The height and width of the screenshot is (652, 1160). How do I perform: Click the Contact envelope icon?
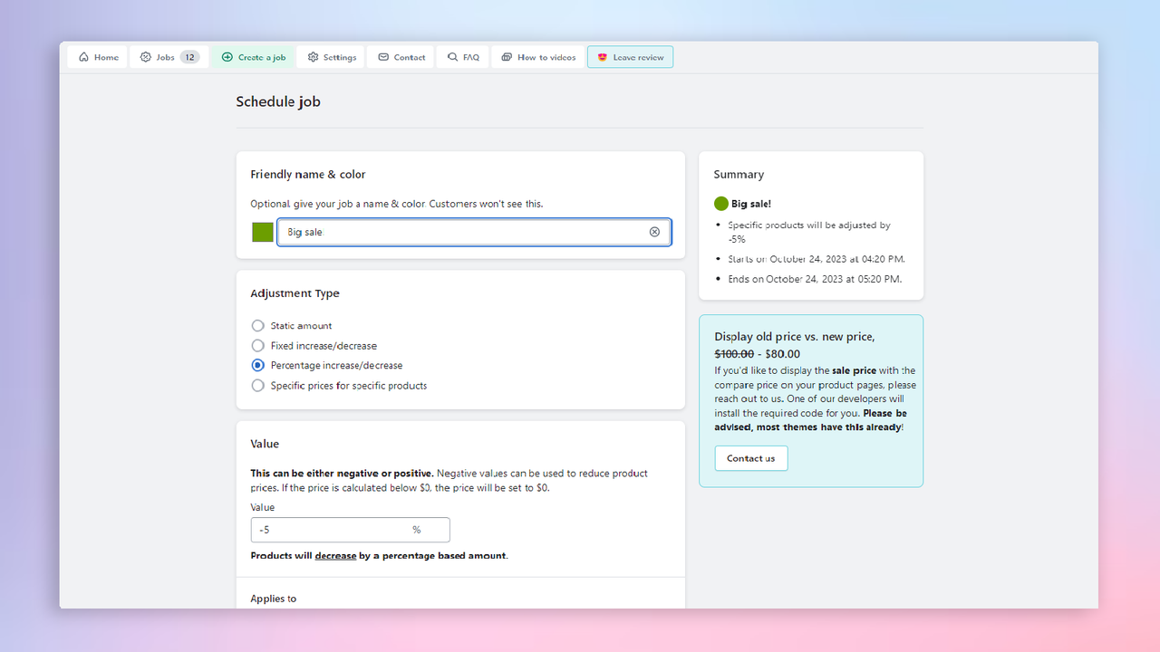pos(384,57)
